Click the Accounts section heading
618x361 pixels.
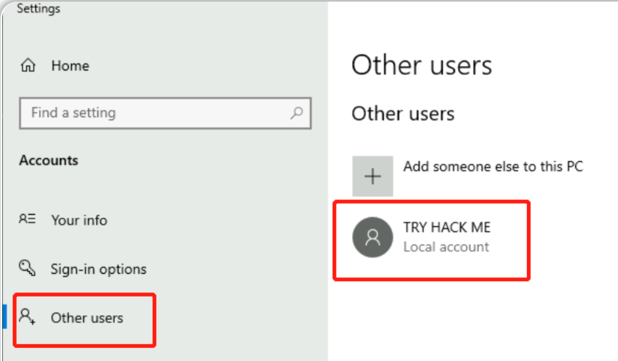pos(49,160)
